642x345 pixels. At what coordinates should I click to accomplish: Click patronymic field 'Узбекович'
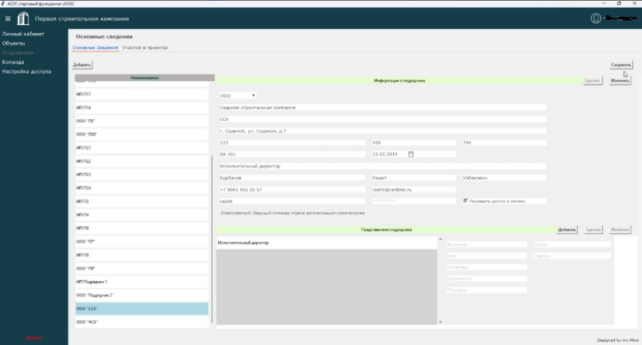click(x=504, y=178)
